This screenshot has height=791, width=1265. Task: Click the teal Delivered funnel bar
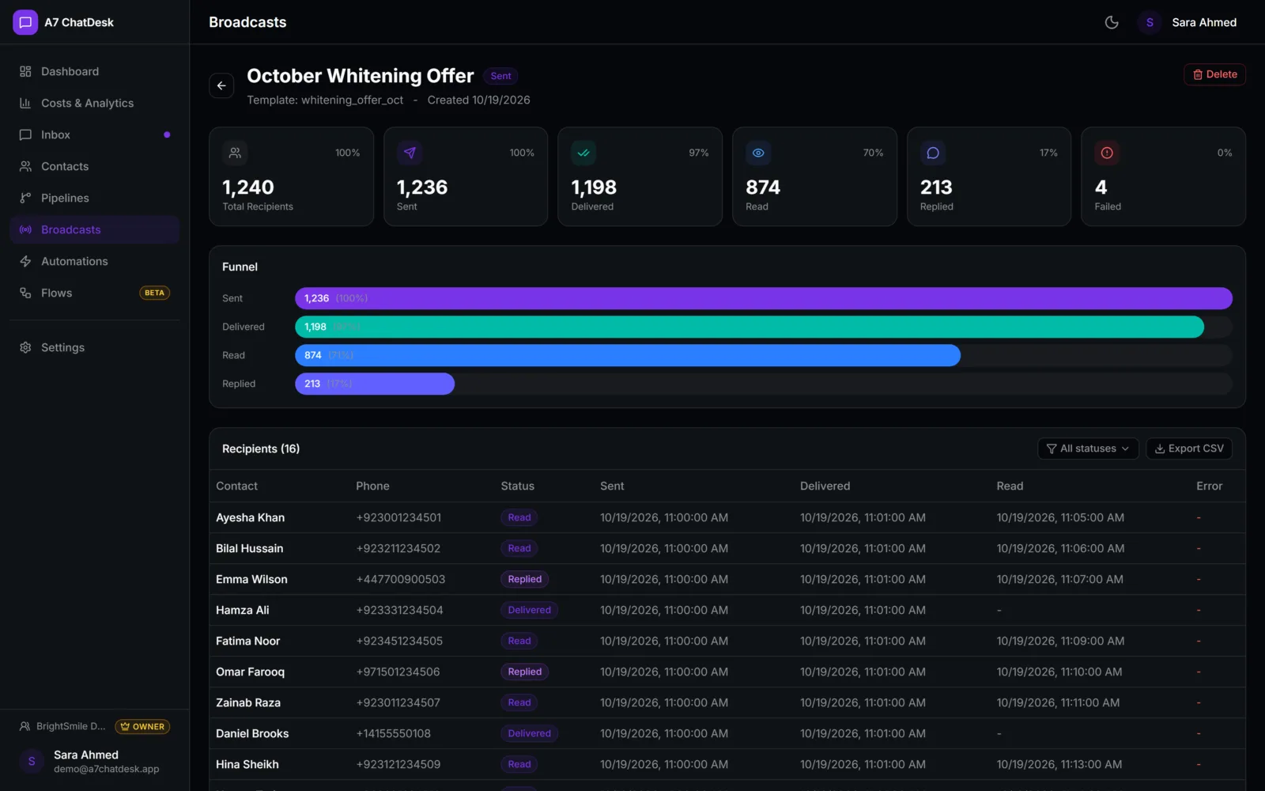click(750, 327)
